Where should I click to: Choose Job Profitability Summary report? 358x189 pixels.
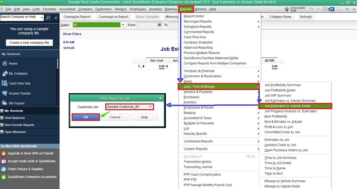click(x=282, y=85)
